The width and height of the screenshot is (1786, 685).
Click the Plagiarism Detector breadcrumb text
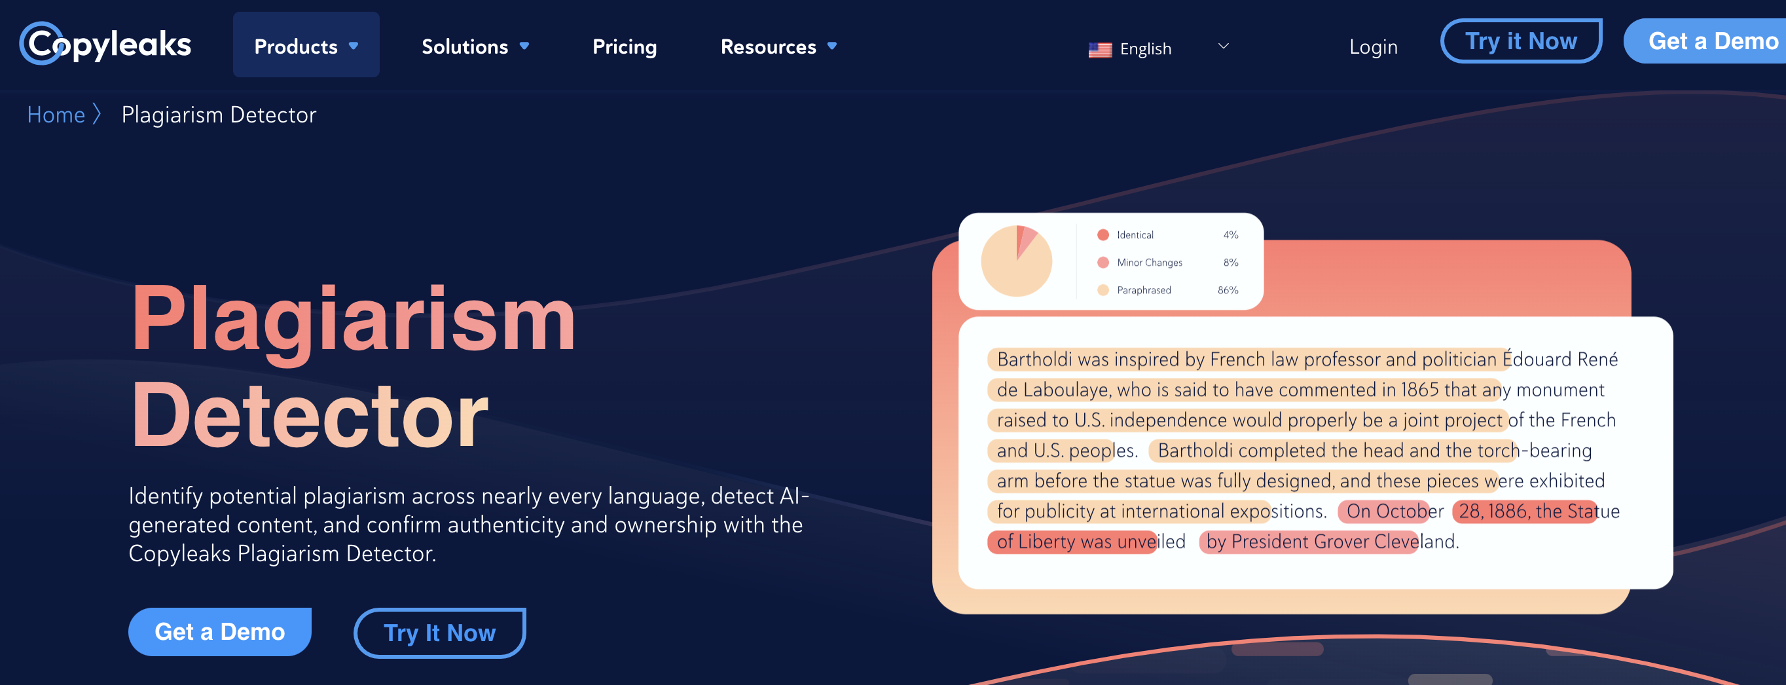[x=219, y=115]
